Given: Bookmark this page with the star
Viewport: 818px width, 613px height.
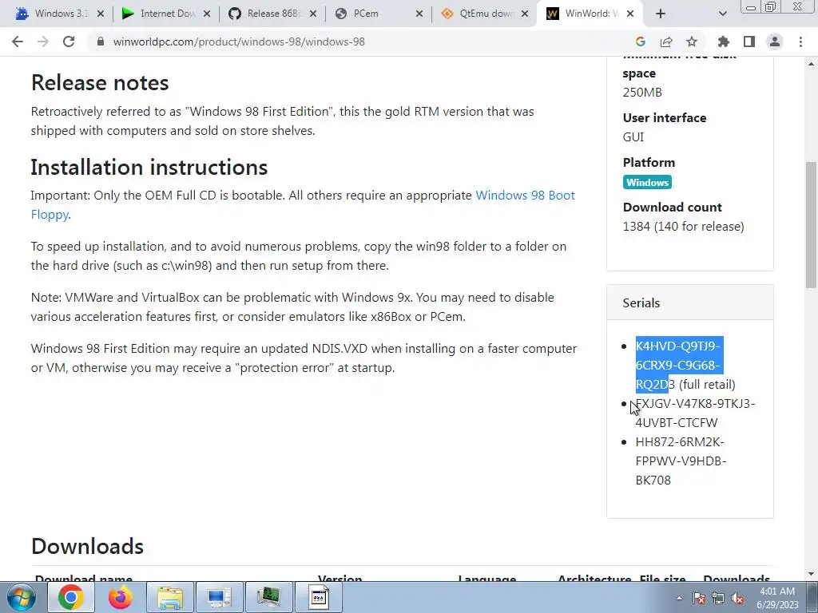Looking at the screenshot, I should (692, 42).
